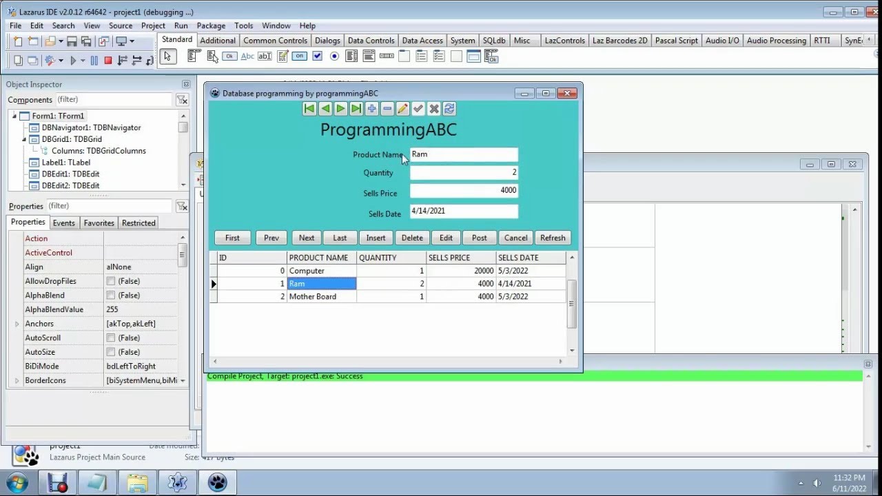
Task: Switch to the Events tab
Action: click(64, 223)
